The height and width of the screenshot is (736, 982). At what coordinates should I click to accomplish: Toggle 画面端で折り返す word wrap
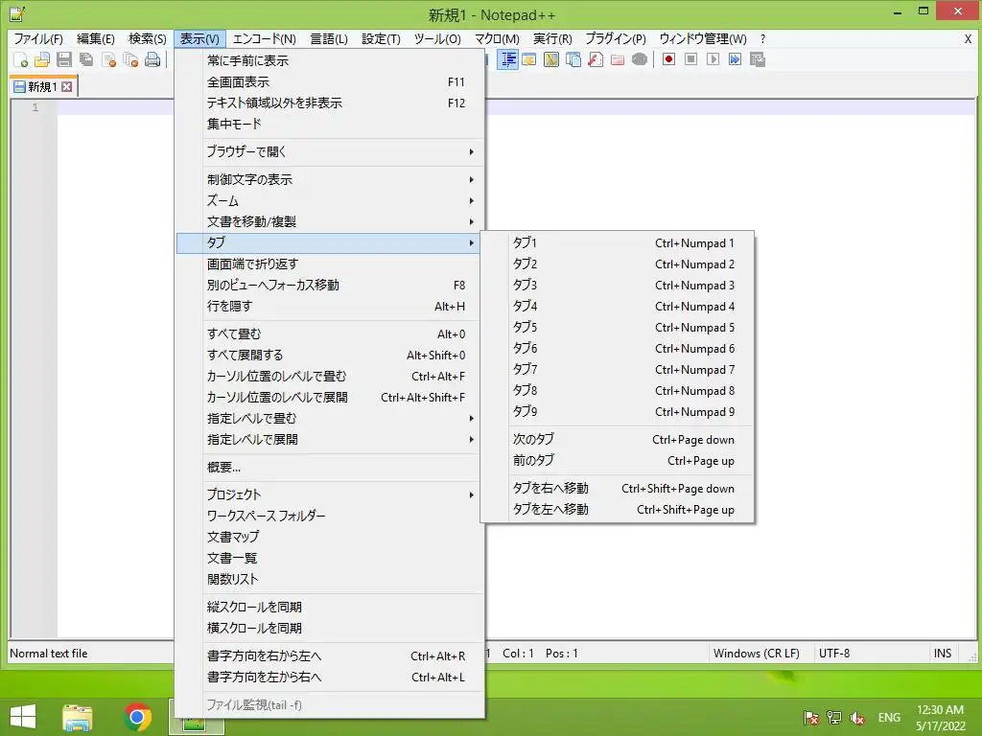tap(330, 264)
